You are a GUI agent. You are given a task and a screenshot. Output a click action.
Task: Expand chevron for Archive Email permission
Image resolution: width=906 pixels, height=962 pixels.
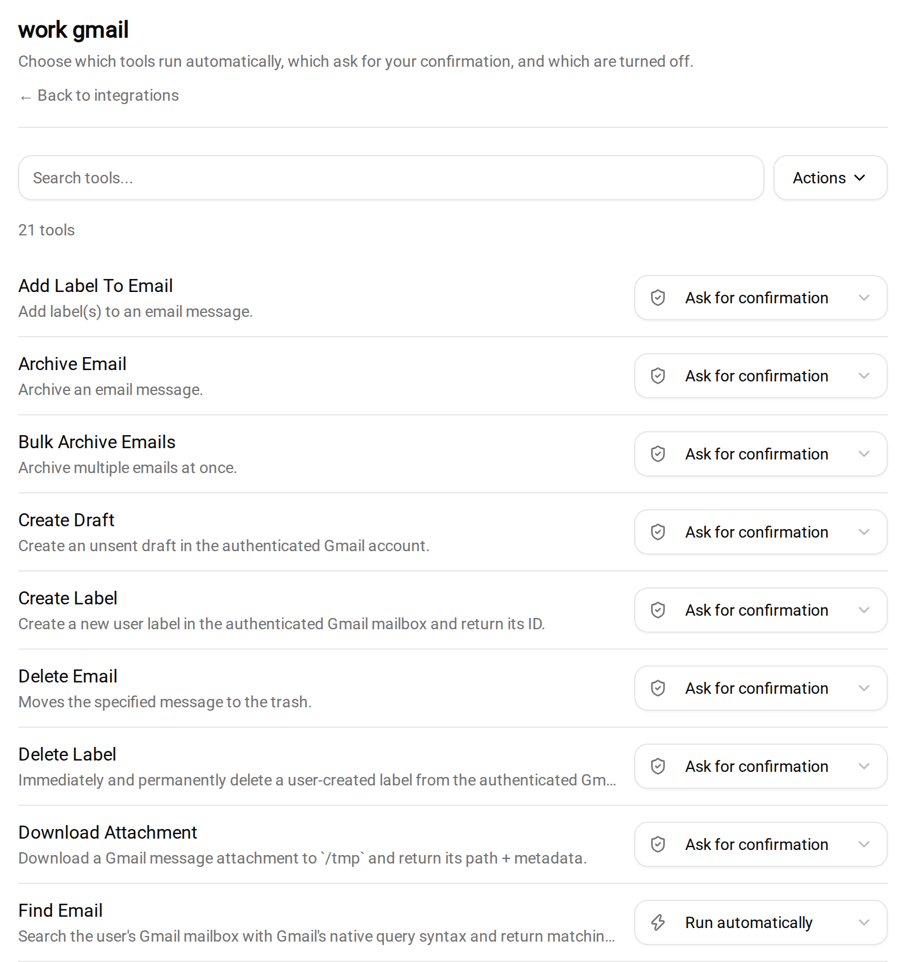(x=864, y=376)
